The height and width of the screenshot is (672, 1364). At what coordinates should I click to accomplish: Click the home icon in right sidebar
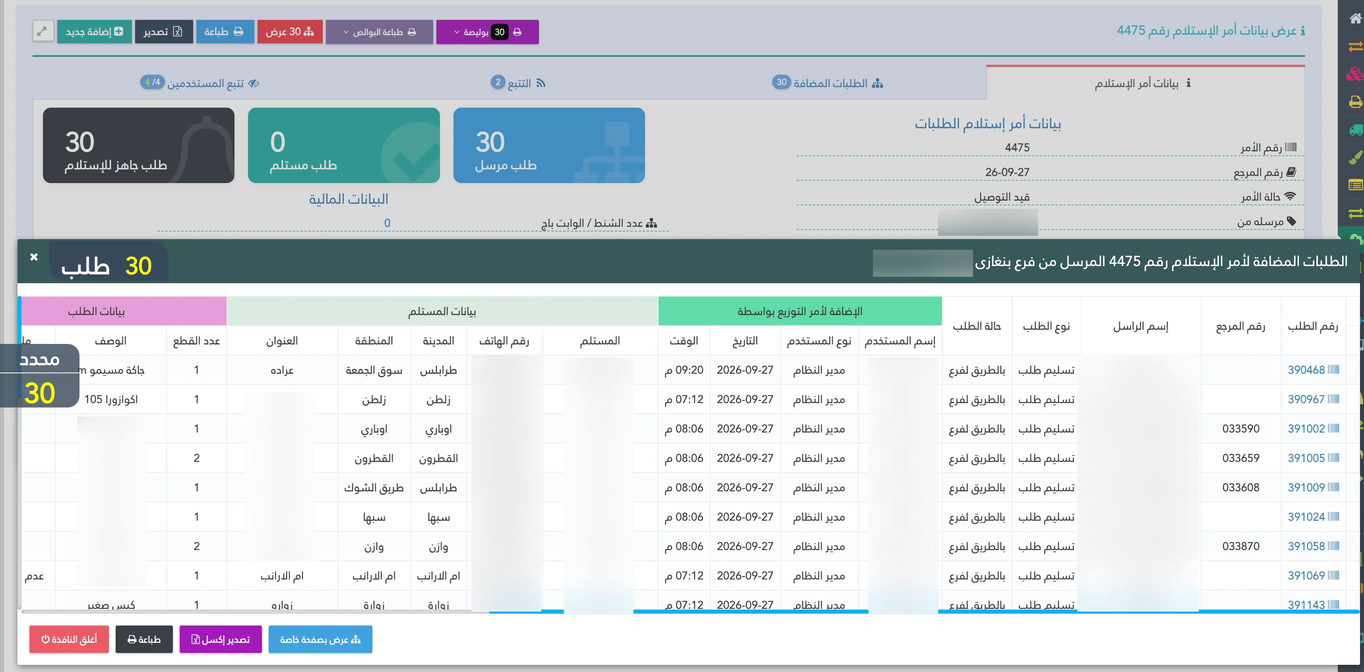(x=1355, y=19)
